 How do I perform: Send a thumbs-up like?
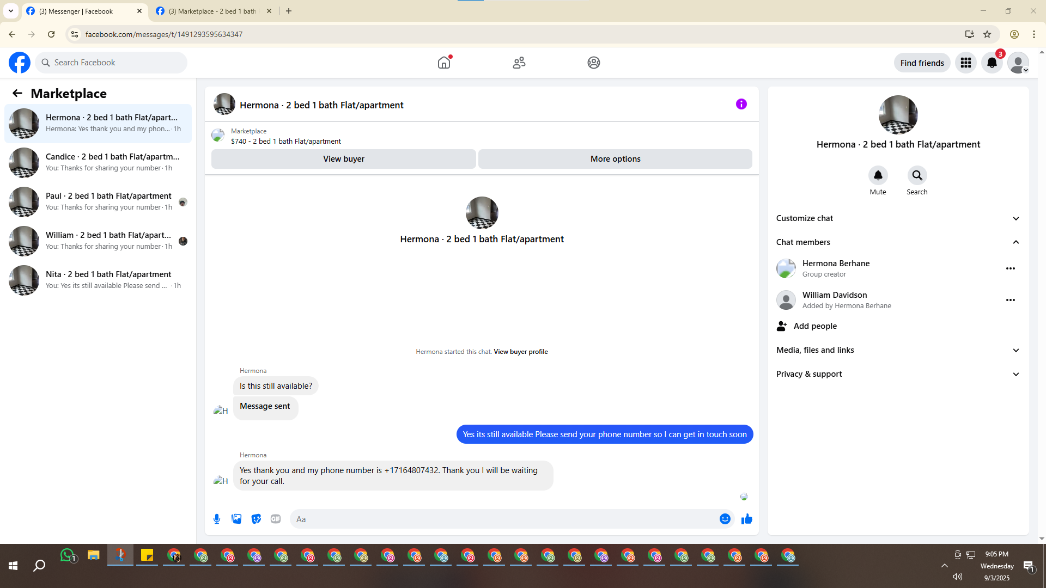click(746, 519)
